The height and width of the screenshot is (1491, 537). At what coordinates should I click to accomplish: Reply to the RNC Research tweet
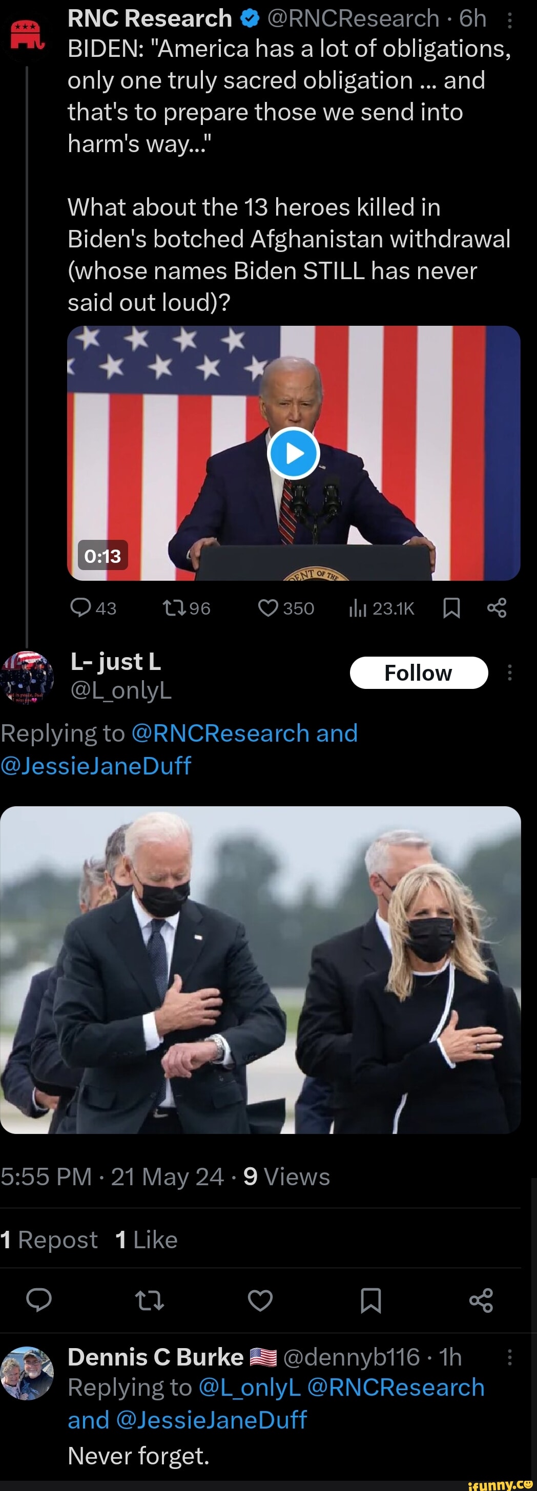(x=80, y=608)
